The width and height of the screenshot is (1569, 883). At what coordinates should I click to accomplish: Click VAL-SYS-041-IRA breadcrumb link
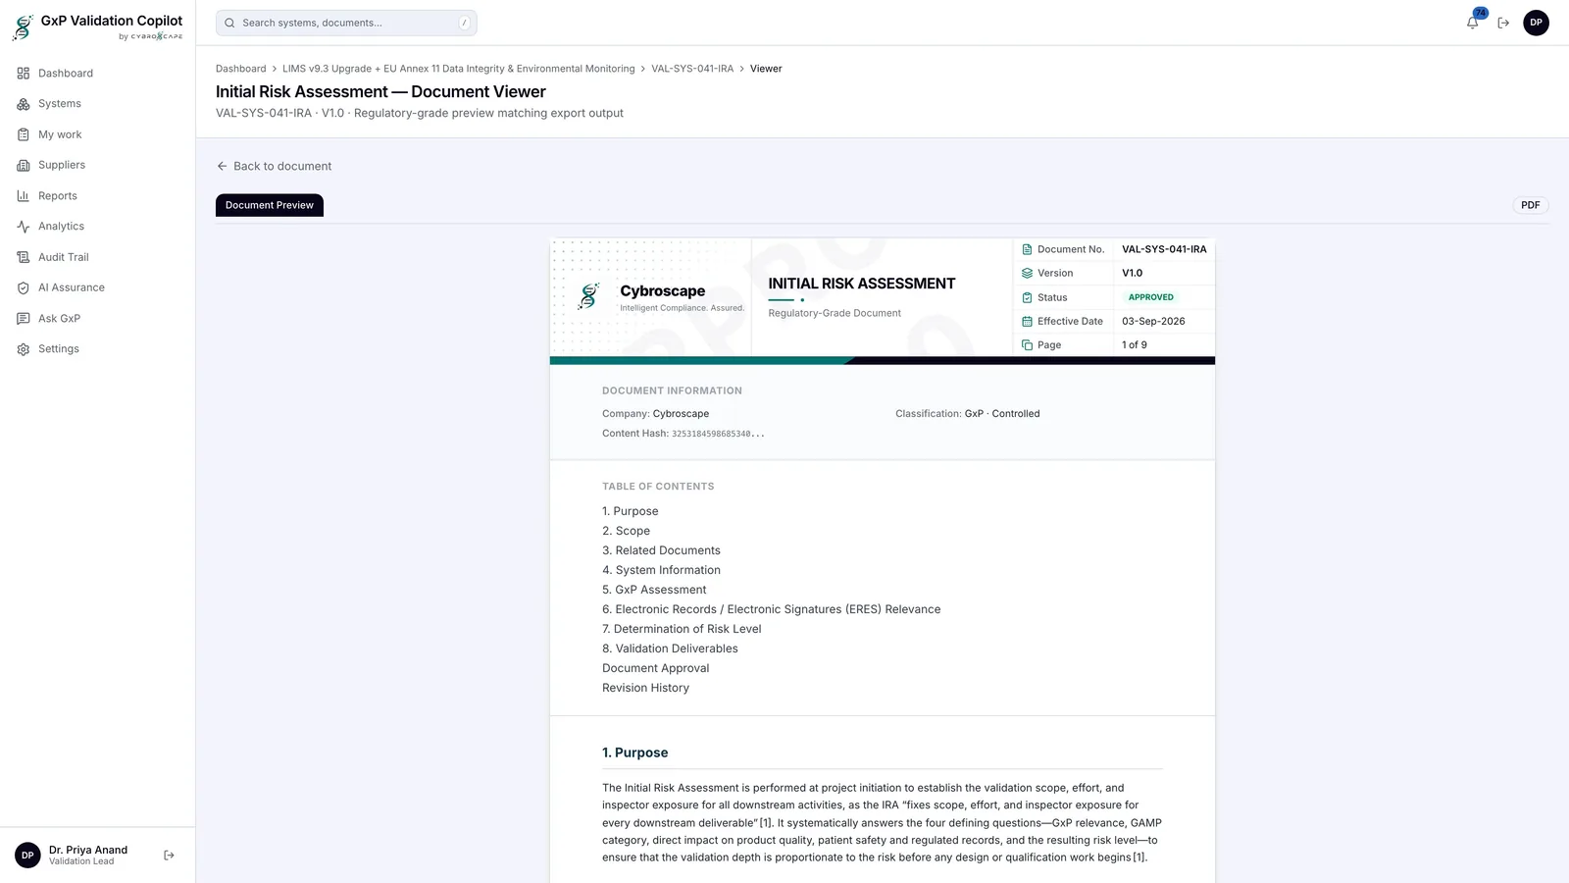click(x=692, y=69)
